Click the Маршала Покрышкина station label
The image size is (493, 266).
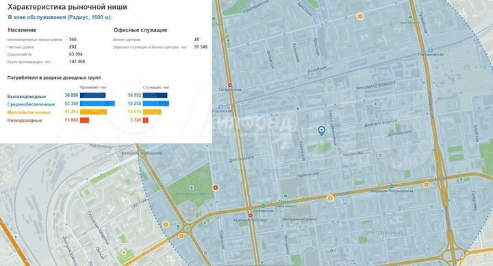392,191
